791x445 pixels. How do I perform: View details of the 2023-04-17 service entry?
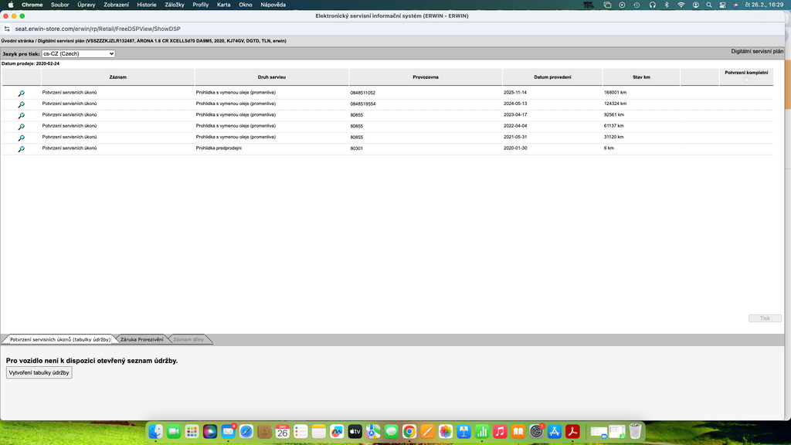click(22, 115)
